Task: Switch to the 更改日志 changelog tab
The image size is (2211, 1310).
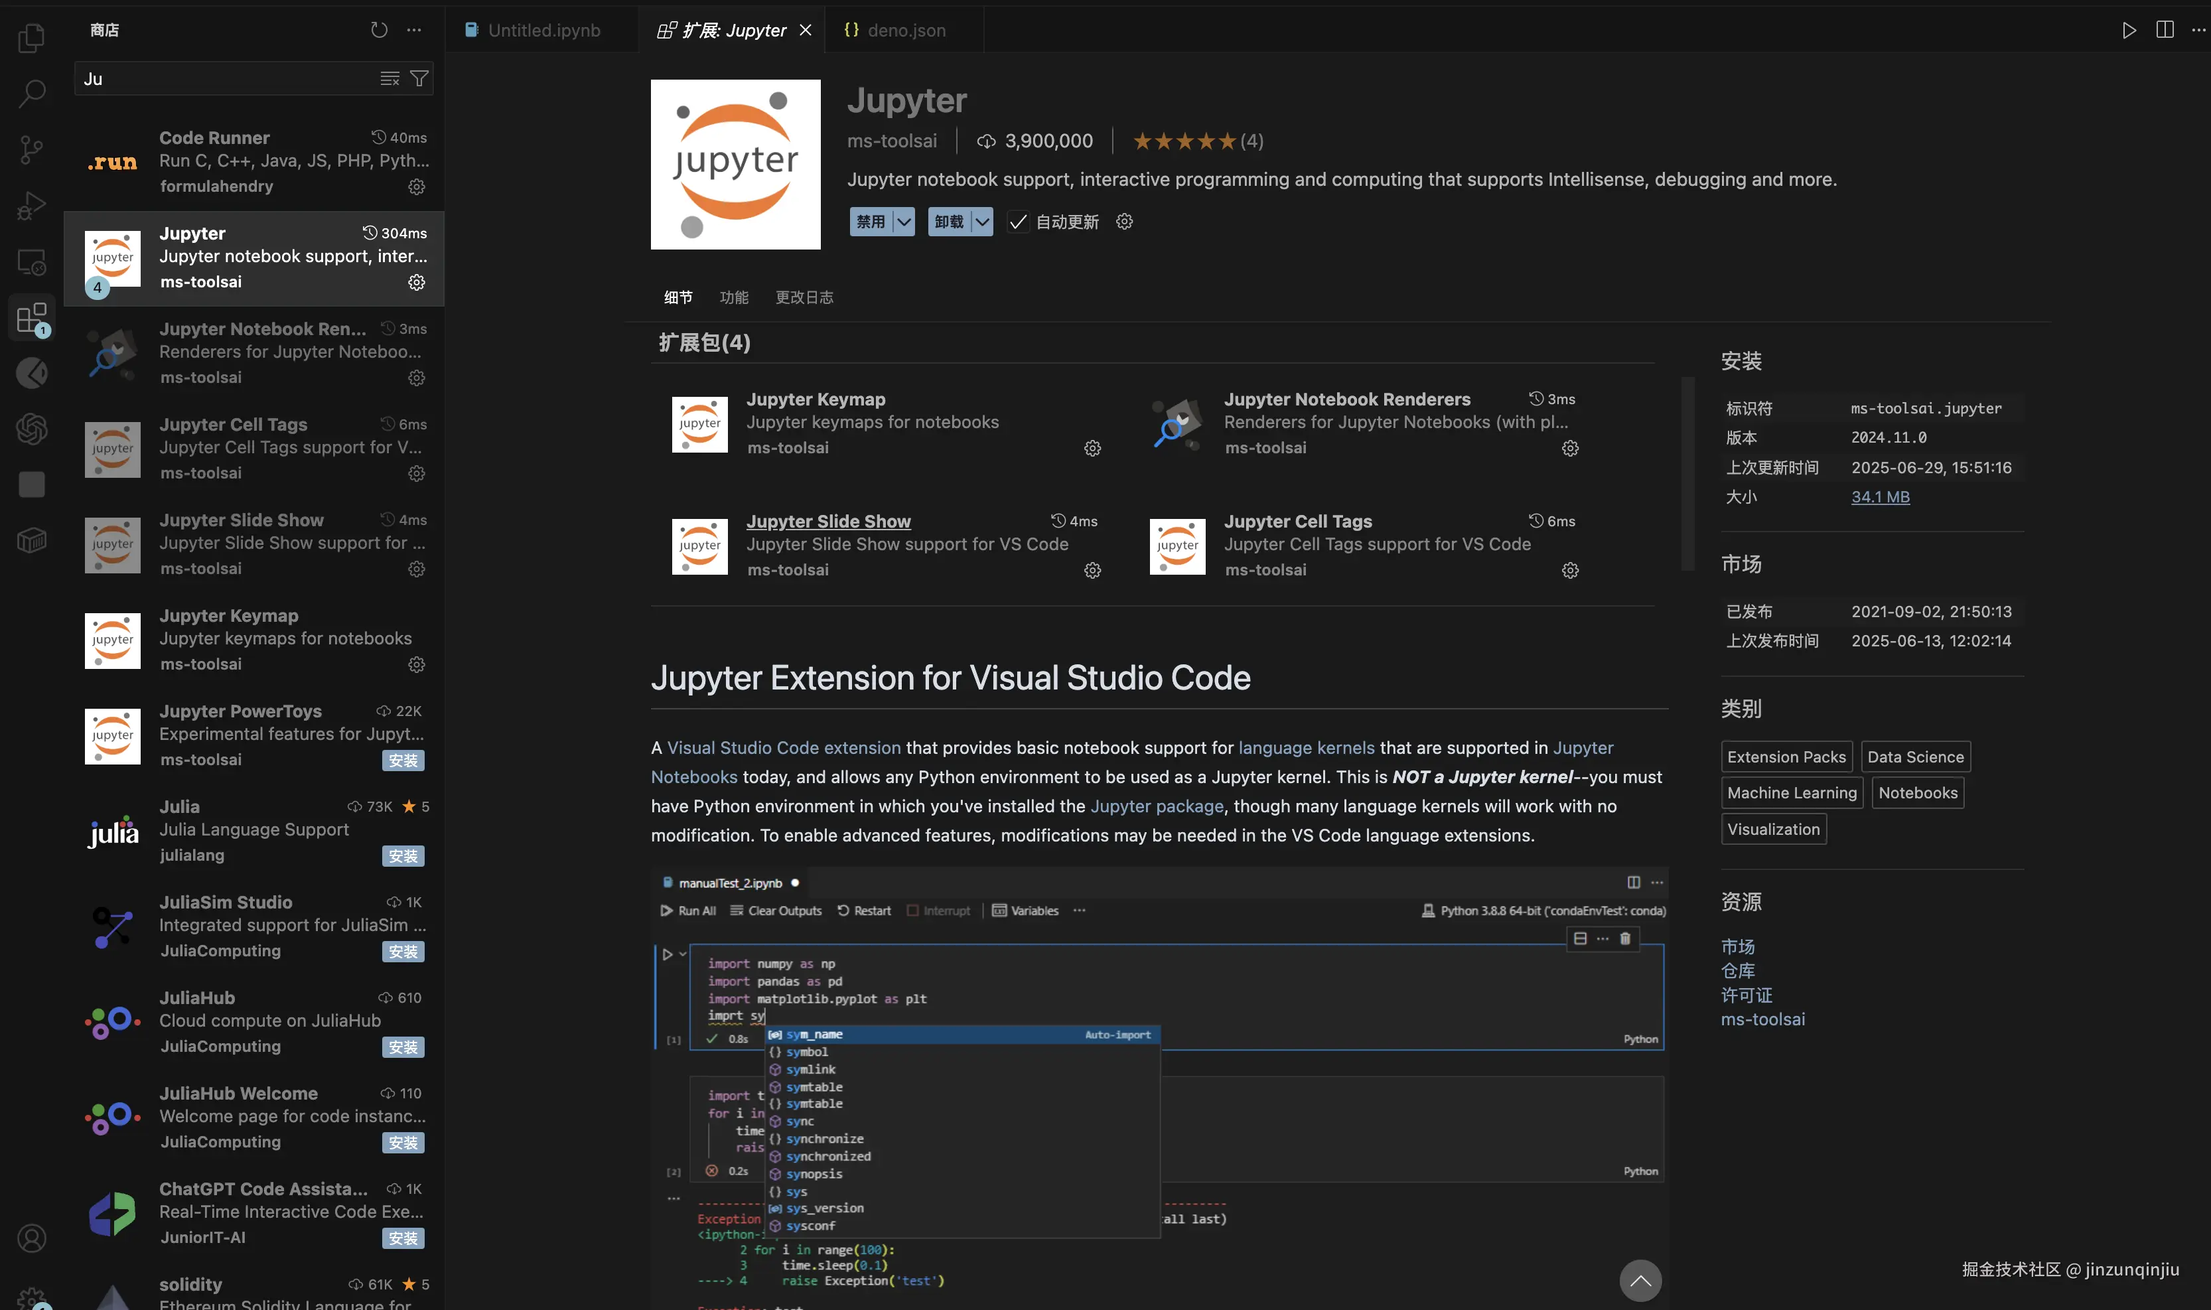Action: point(804,297)
